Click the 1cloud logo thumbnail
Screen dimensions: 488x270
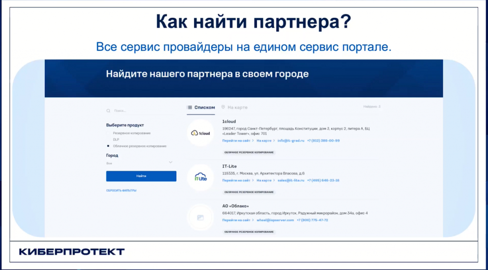tap(201, 133)
